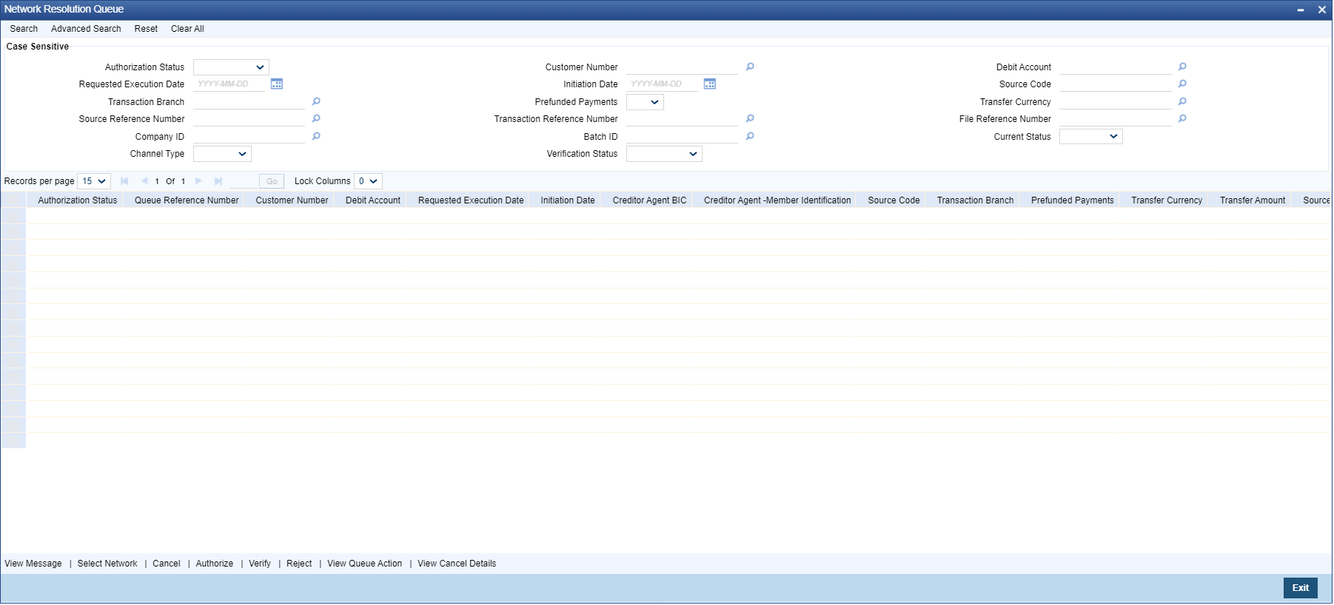This screenshot has width=1334, height=605.
Task: Focus the Transfer Currency input field
Action: (1115, 102)
